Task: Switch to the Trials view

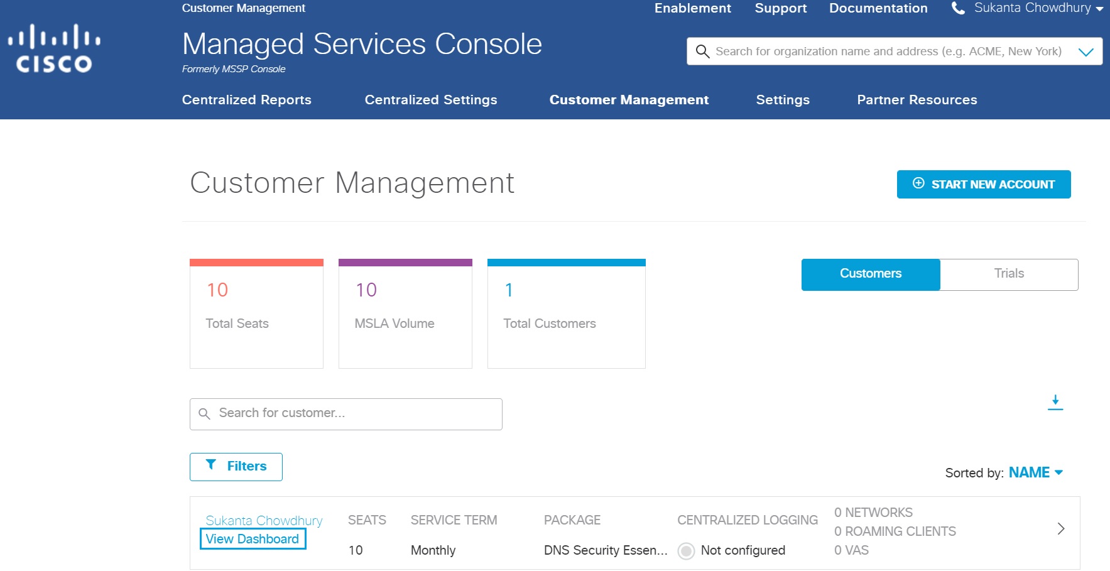Action: [1008, 274]
